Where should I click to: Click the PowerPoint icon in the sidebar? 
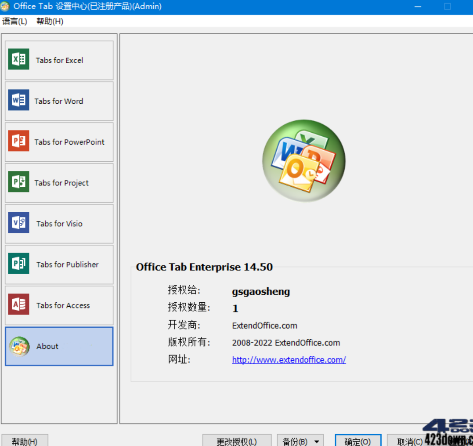point(19,141)
